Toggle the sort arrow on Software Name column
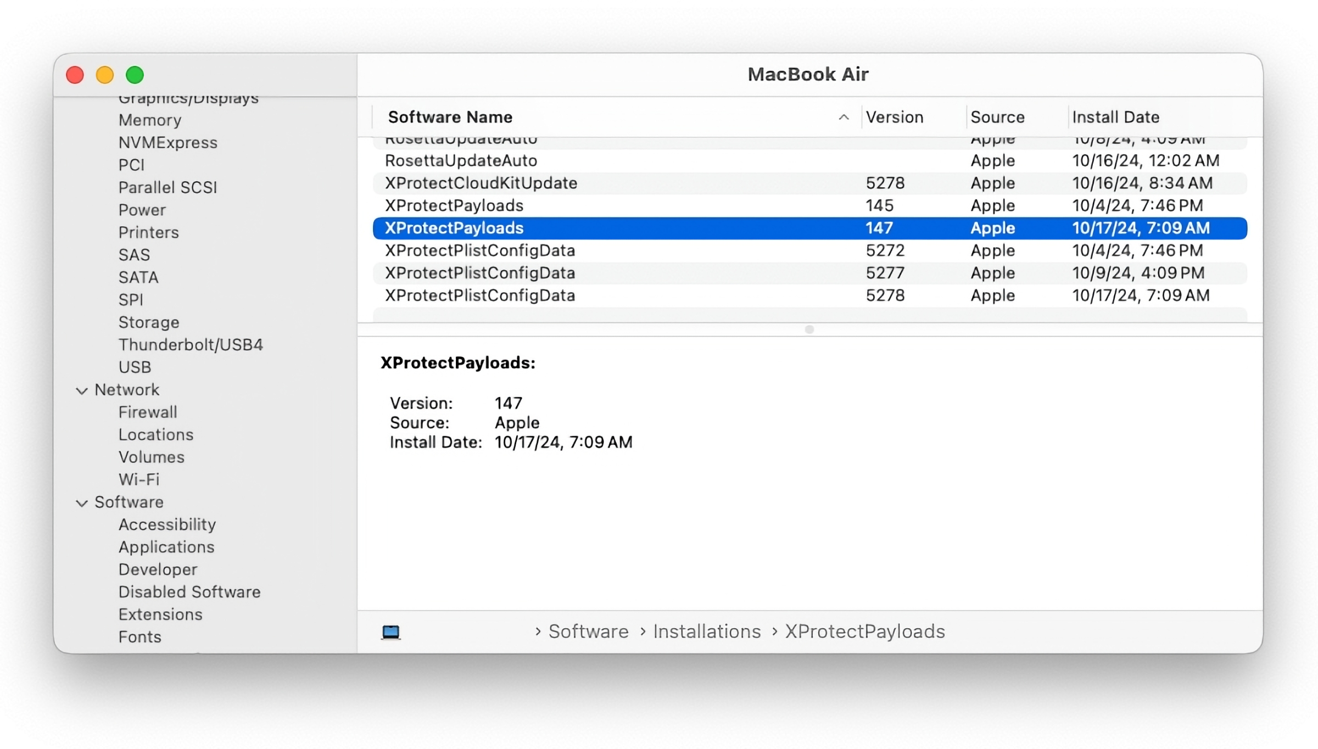This screenshot has width=1318, height=749. (x=843, y=117)
